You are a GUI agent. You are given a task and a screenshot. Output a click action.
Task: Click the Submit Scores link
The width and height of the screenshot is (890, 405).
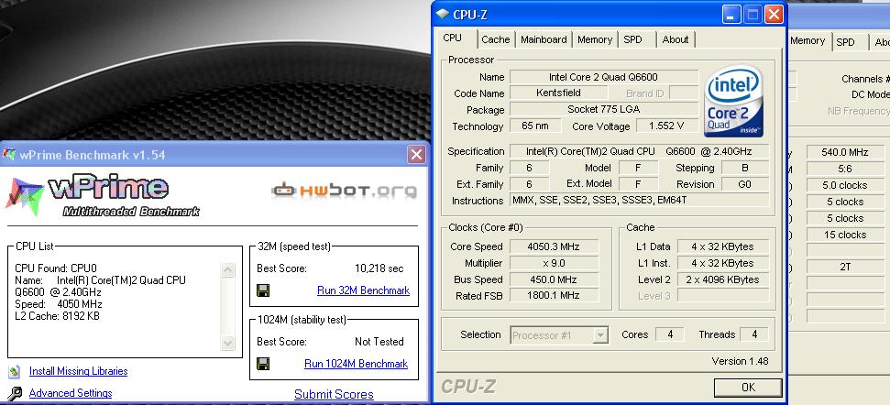tap(334, 394)
